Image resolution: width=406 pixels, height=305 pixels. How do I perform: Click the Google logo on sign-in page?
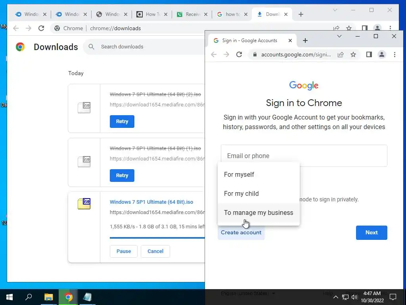(304, 85)
